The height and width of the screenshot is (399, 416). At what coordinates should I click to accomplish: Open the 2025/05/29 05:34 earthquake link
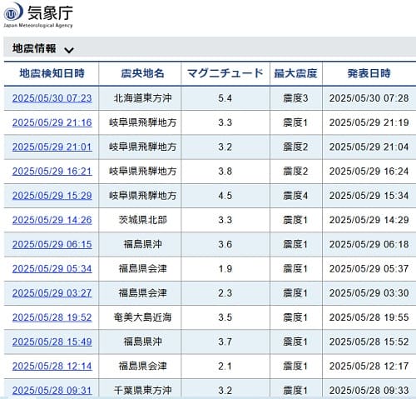click(52, 268)
